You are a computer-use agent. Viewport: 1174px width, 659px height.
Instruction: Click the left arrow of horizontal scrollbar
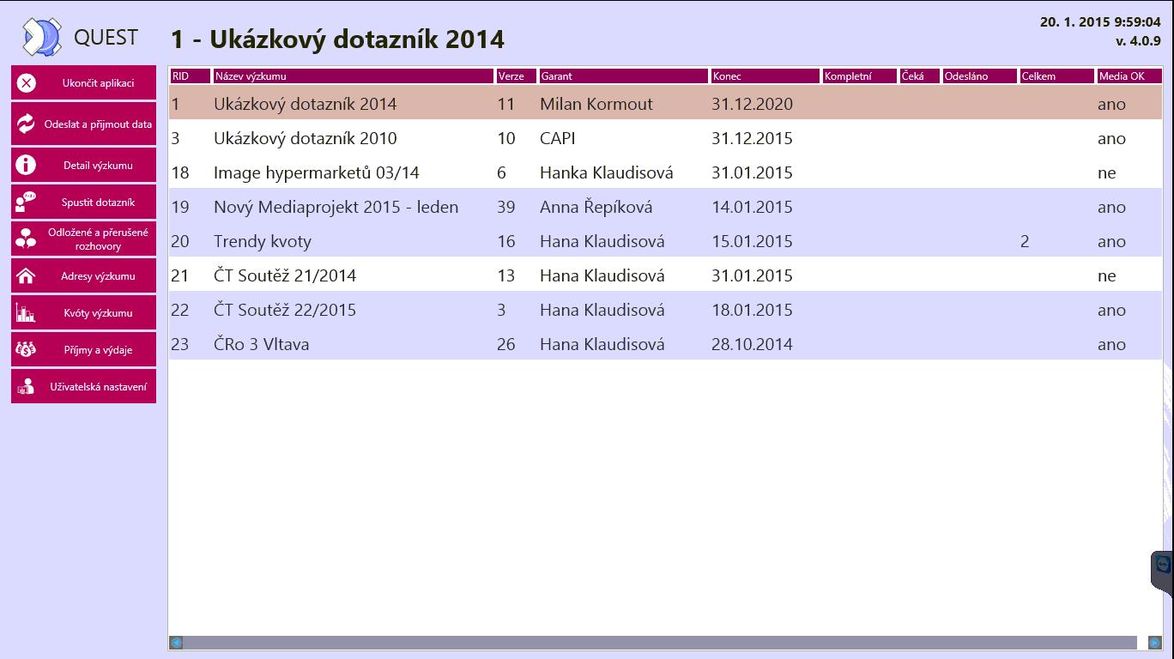pos(176,642)
